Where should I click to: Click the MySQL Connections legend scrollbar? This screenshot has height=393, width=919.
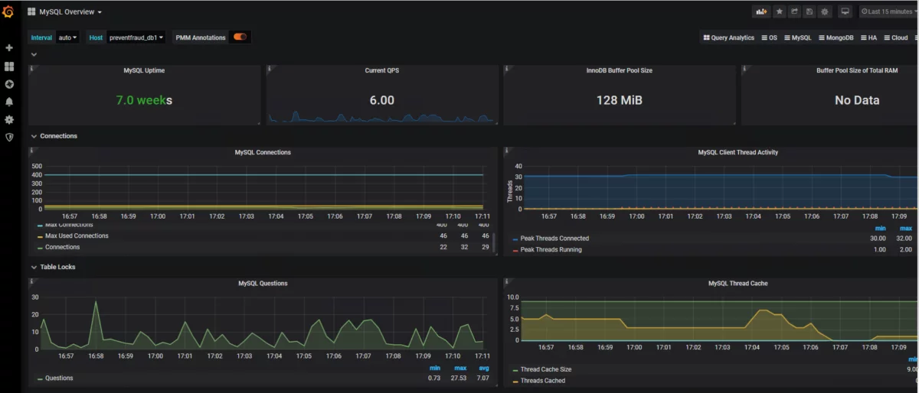coord(493,243)
